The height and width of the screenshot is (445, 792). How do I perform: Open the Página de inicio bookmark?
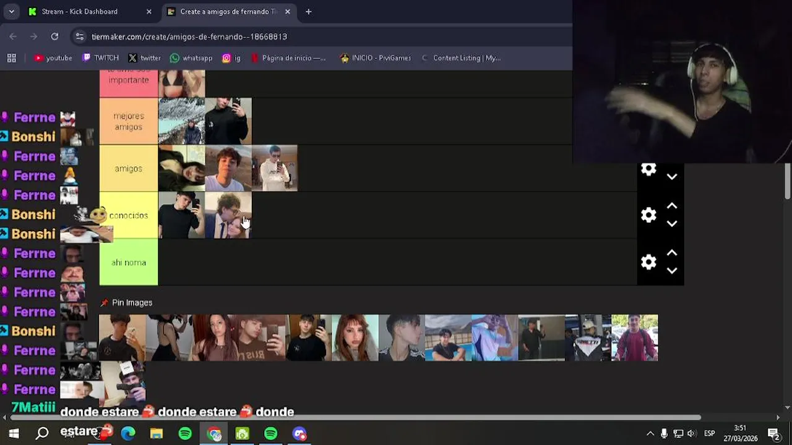point(288,58)
